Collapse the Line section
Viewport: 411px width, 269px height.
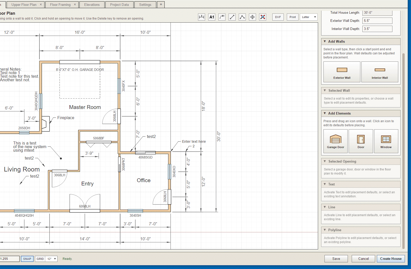click(x=325, y=207)
